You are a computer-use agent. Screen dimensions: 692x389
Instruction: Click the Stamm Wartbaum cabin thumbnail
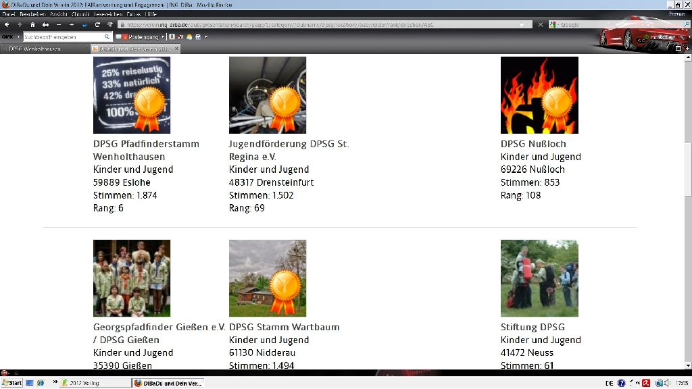click(x=268, y=278)
